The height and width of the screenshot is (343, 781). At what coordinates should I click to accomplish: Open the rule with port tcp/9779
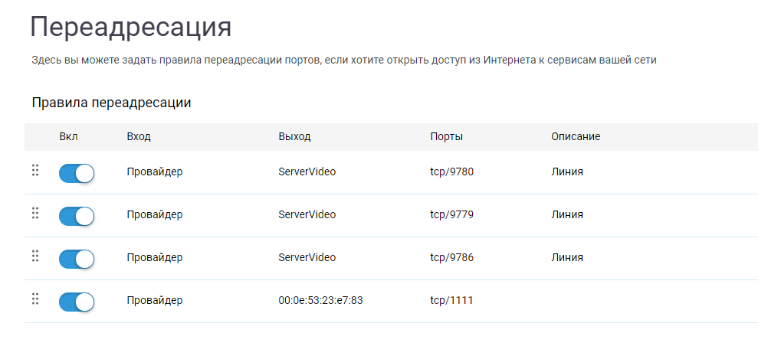pyautogui.click(x=391, y=216)
